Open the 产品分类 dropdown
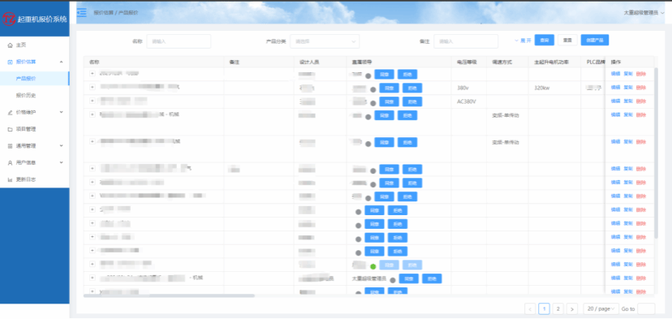Viewport: 672px width, 319px height. pyautogui.click(x=325, y=41)
